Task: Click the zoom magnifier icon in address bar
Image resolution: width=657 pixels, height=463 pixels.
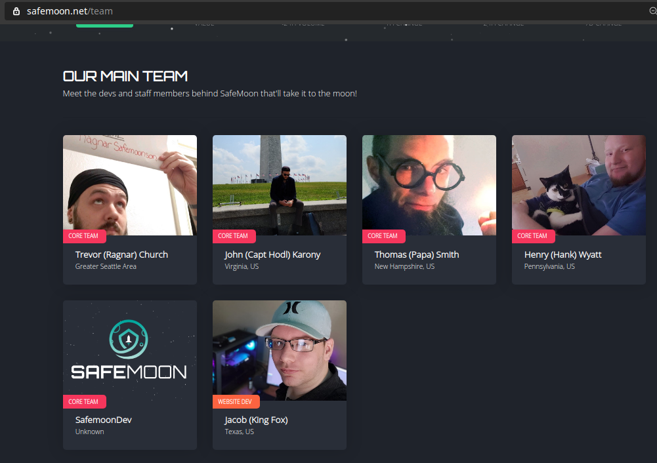Action: point(653,11)
